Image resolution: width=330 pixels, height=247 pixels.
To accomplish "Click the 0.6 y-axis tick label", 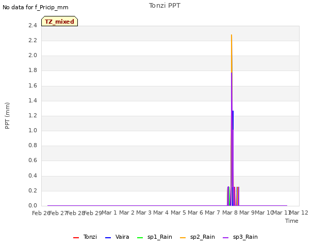I will coord(32,161).
